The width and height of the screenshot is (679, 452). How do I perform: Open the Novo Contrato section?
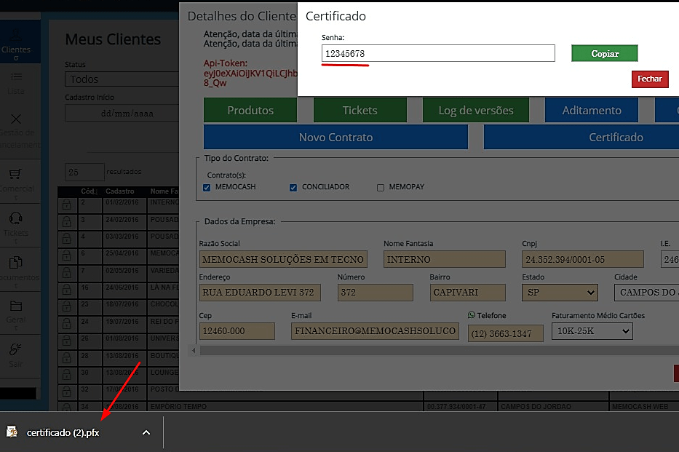click(x=335, y=137)
